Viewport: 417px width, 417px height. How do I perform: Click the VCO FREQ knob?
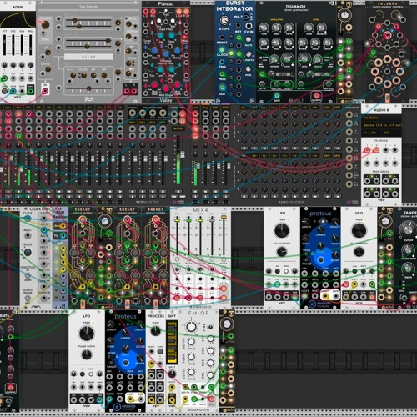359,230
